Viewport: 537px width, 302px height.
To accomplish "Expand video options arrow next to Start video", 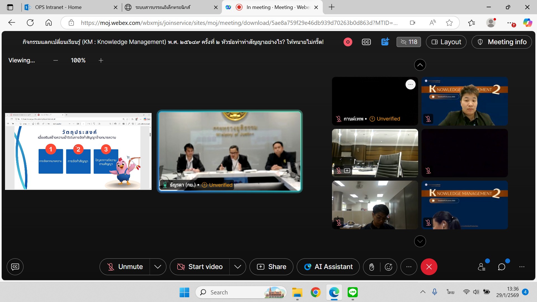I will click(x=238, y=267).
